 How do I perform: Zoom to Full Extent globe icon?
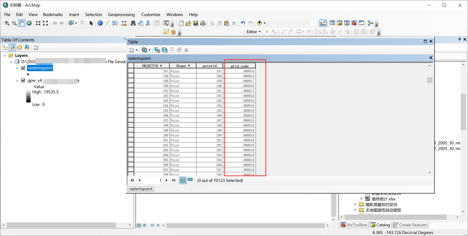coord(29,23)
